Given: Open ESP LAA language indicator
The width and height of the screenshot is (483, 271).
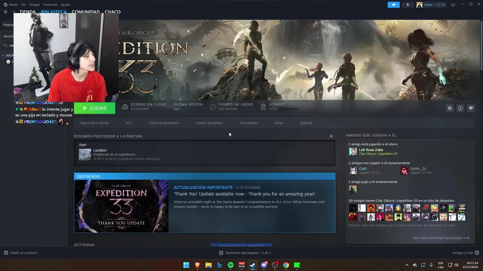Looking at the screenshot, I should [x=441, y=265].
